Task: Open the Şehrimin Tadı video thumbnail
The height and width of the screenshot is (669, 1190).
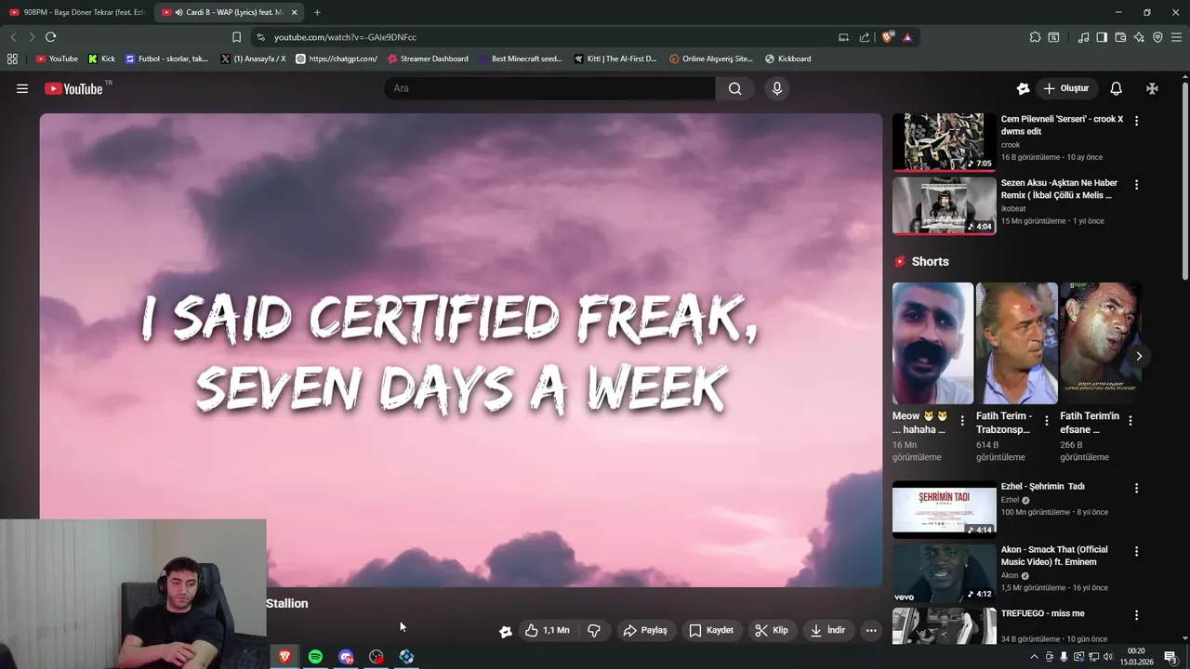Action: click(944, 509)
